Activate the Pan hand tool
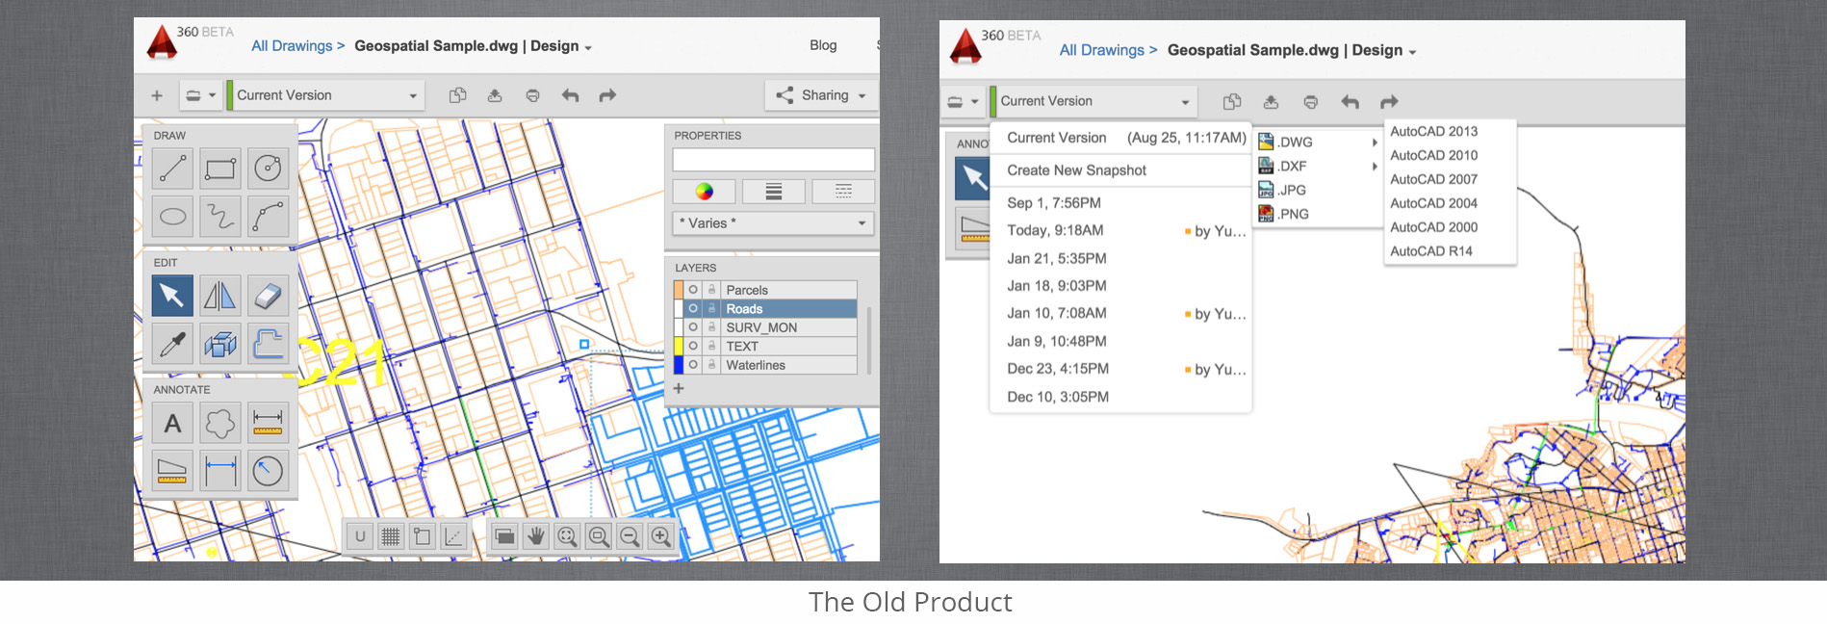Image resolution: width=1827 pixels, height=624 pixels. point(536,536)
